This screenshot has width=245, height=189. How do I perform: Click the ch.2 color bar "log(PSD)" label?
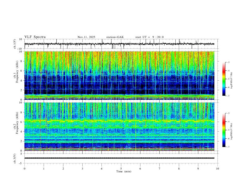tap(231, 131)
